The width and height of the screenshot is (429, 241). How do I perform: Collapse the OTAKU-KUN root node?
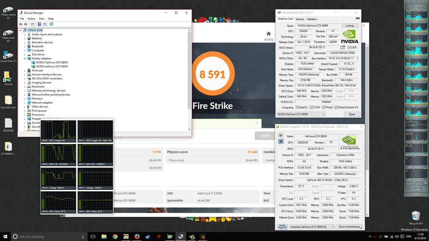[x=21, y=30]
